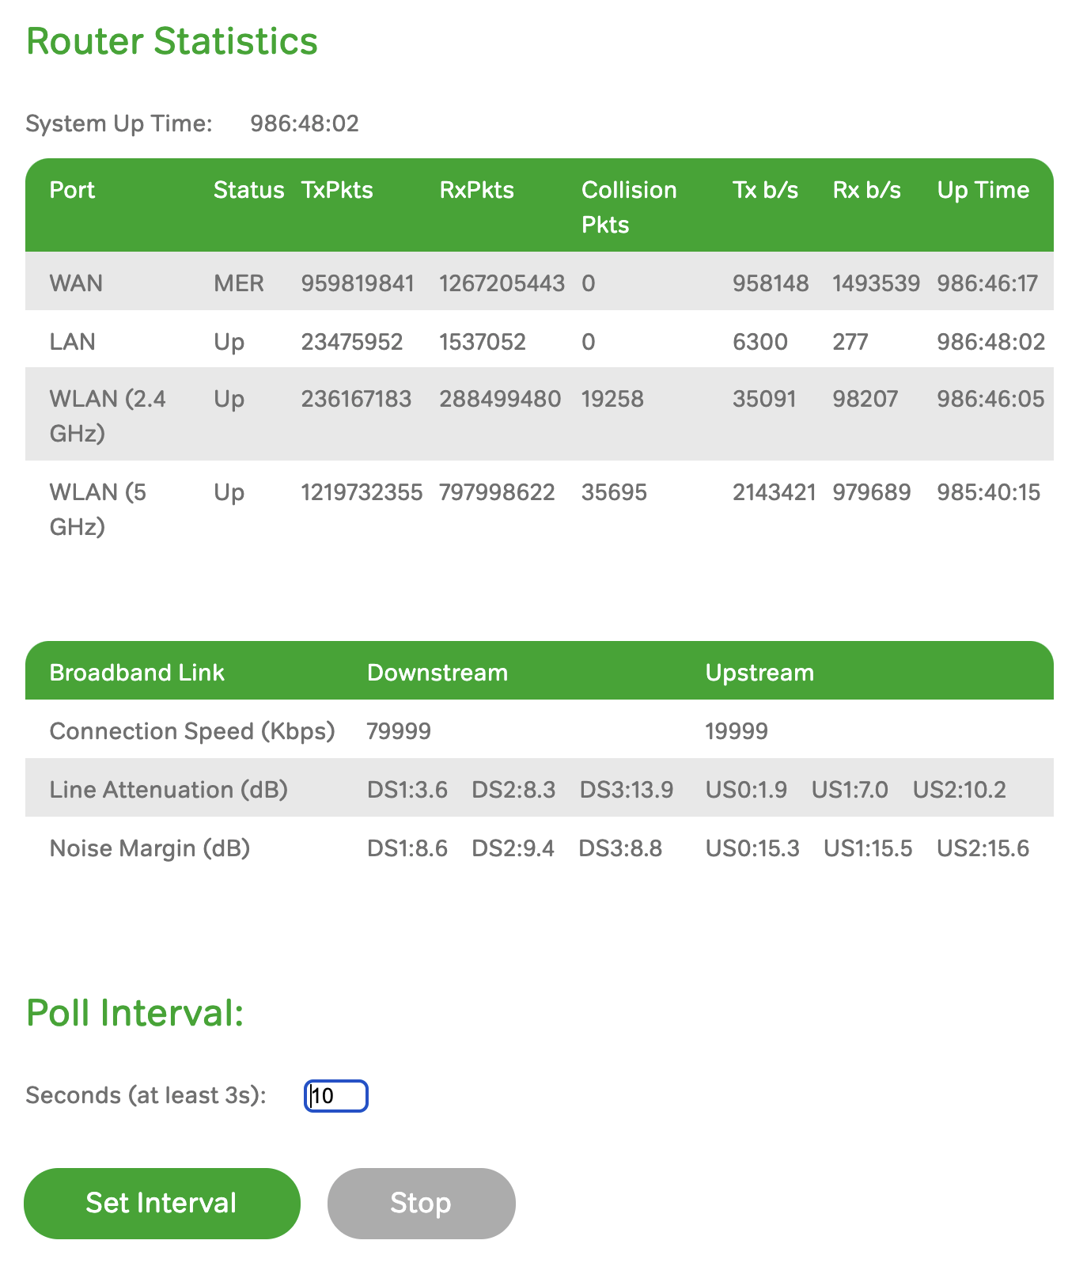The width and height of the screenshot is (1087, 1263).
Task: Select downstream connection speed 79999
Action: 399,731
